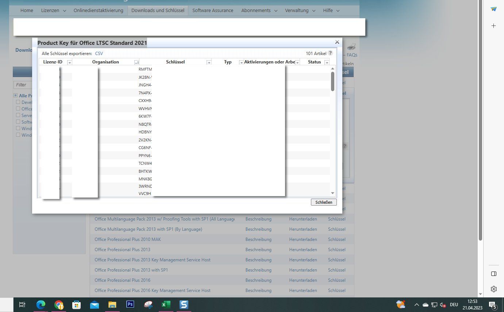Screen dimensions: 504x312
Task: Open the blue S app in taskbar
Action: pyautogui.click(x=184, y=305)
